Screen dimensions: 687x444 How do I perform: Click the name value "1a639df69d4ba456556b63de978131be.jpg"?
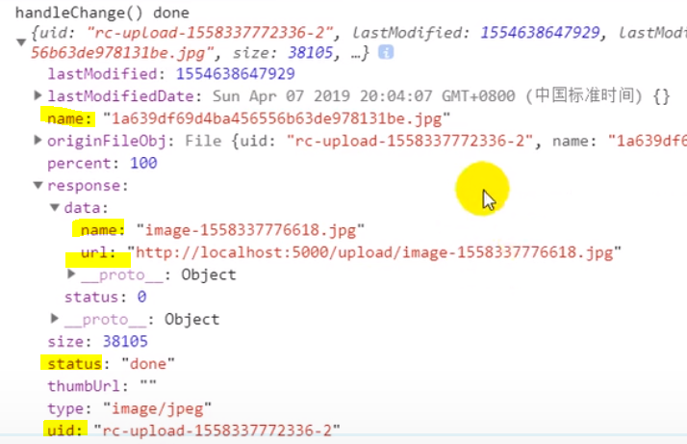click(x=276, y=118)
